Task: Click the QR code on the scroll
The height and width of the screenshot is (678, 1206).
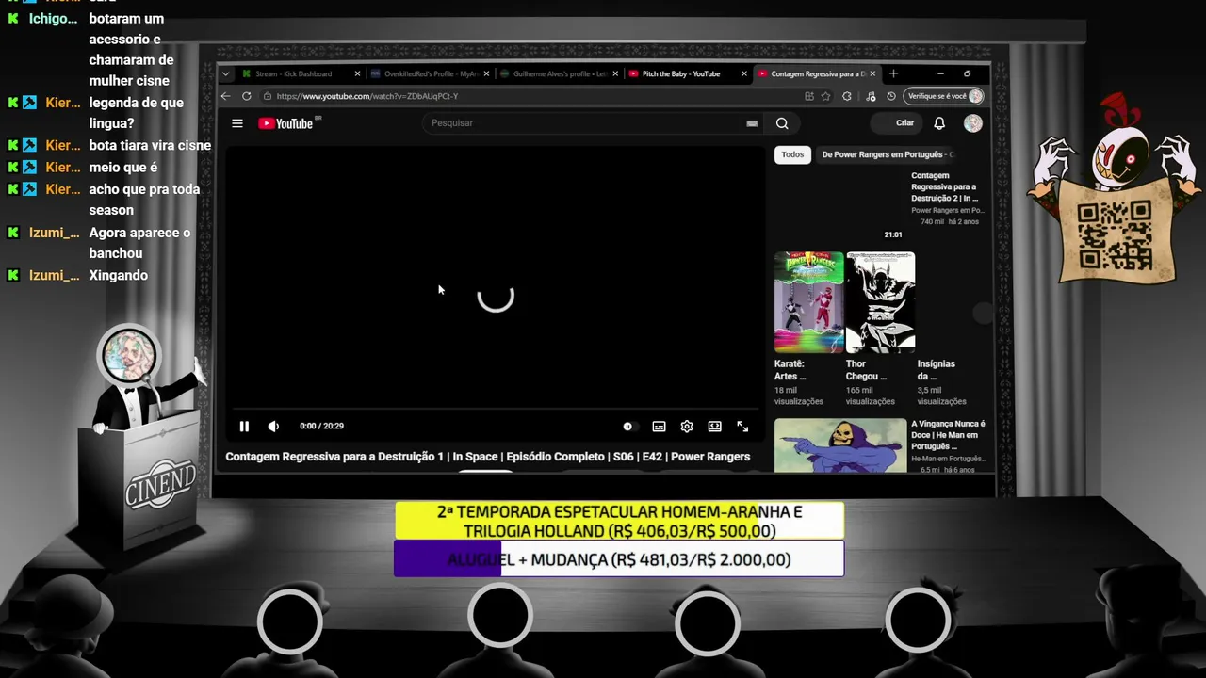Action: (1115, 234)
